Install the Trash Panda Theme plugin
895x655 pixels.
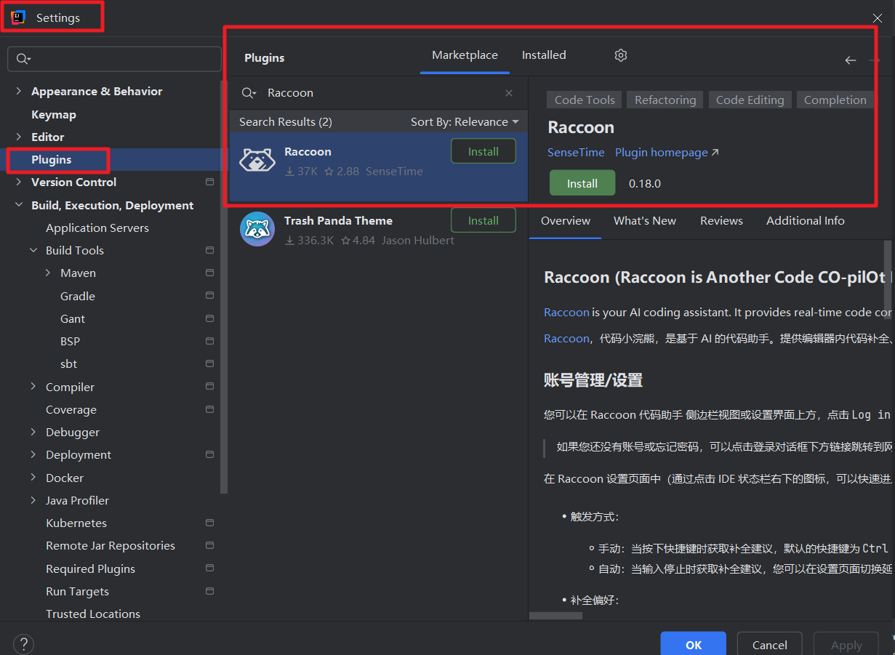pyautogui.click(x=483, y=220)
